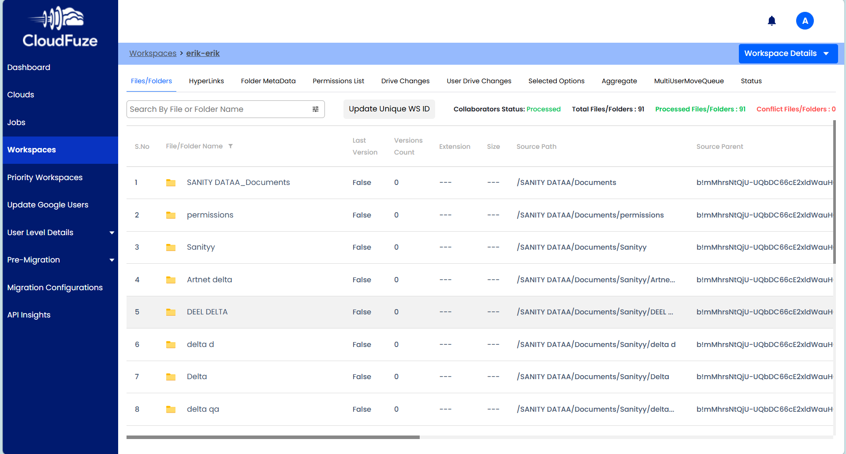Click the Artnet delta folder name
The height and width of the screenshot is (454, 846).
click(209, 280)
